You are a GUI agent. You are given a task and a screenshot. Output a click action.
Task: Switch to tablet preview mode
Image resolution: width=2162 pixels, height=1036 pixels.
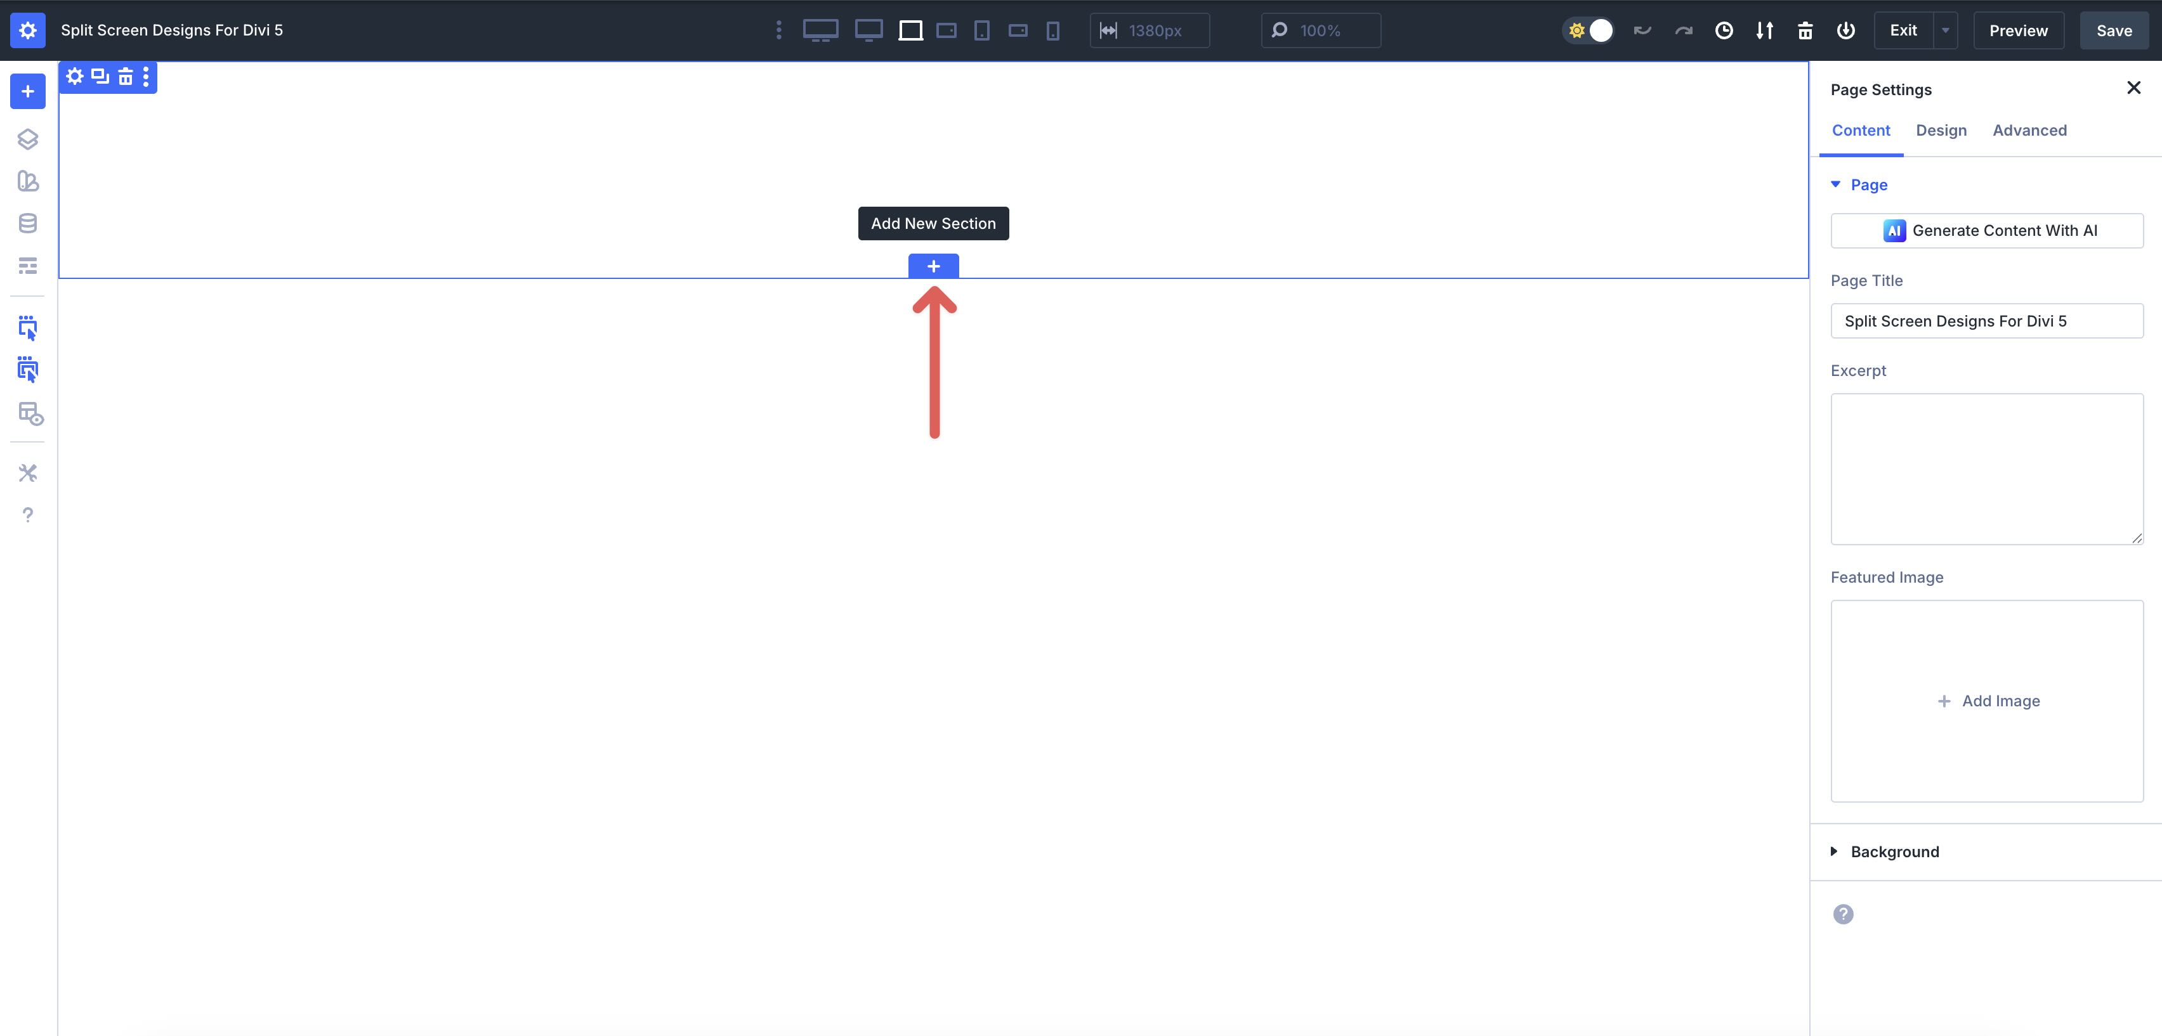(x=982, y=30)
